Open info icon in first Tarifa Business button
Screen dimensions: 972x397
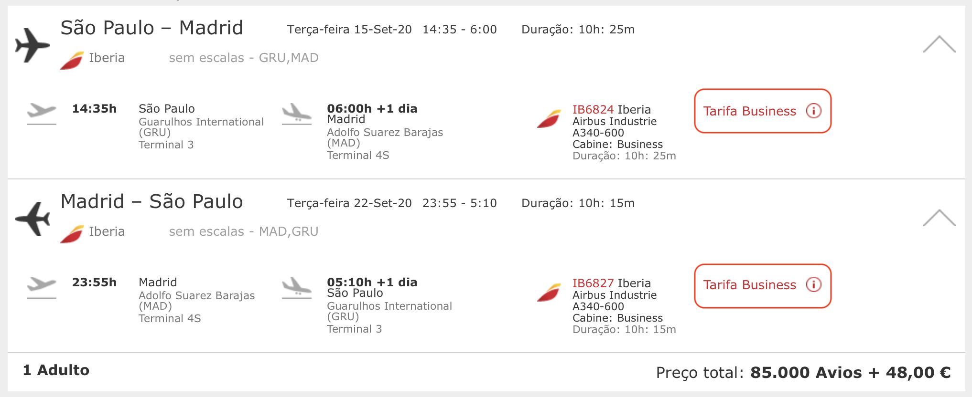click(x=813, y=111)
